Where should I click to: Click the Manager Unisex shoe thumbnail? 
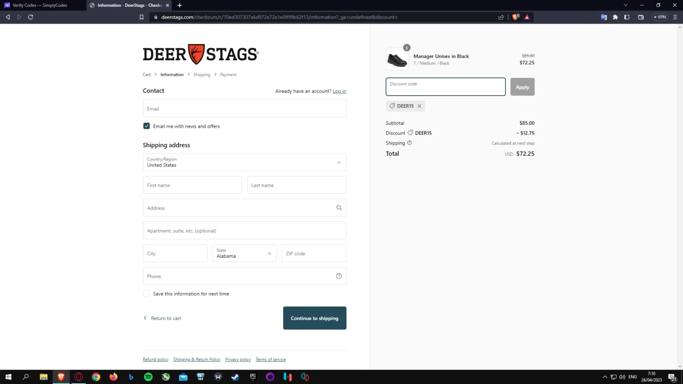point(397,59)
